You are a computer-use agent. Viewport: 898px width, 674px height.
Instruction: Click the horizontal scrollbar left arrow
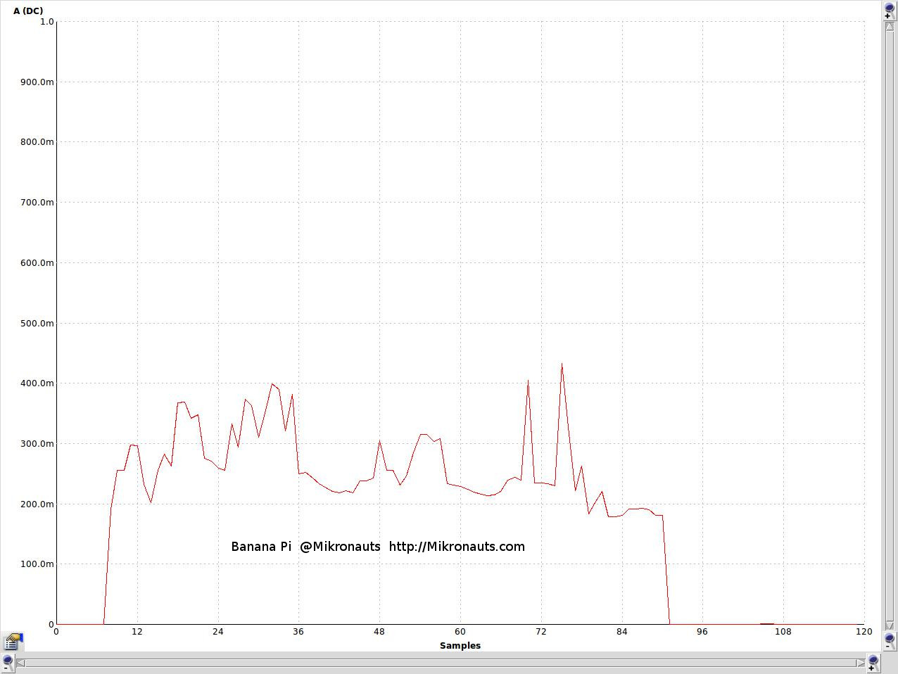[20, 663]
